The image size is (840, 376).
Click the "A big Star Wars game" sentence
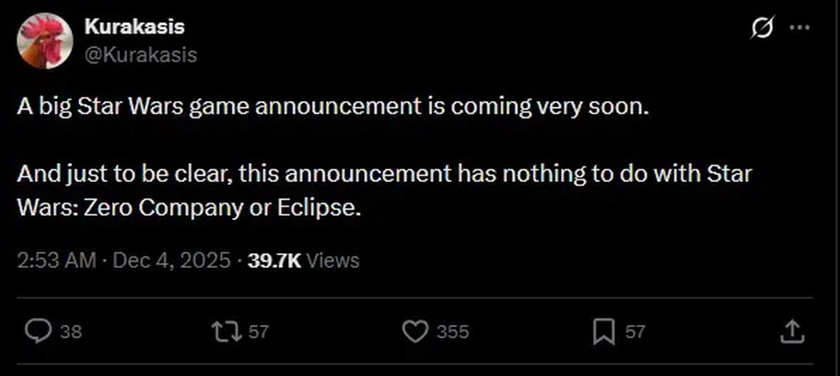pos(333,107)
